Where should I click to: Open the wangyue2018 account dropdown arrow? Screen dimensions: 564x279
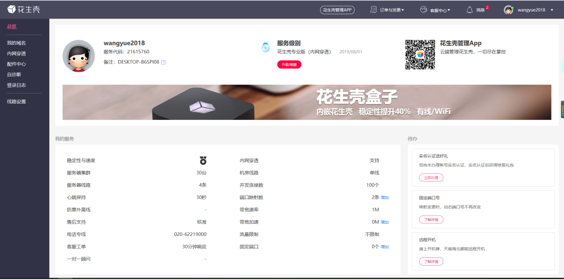[x=552, y=10]
